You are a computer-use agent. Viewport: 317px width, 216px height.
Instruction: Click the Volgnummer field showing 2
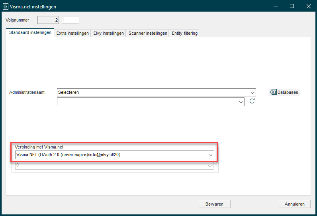pyautogui.click(x=48, y=20)
